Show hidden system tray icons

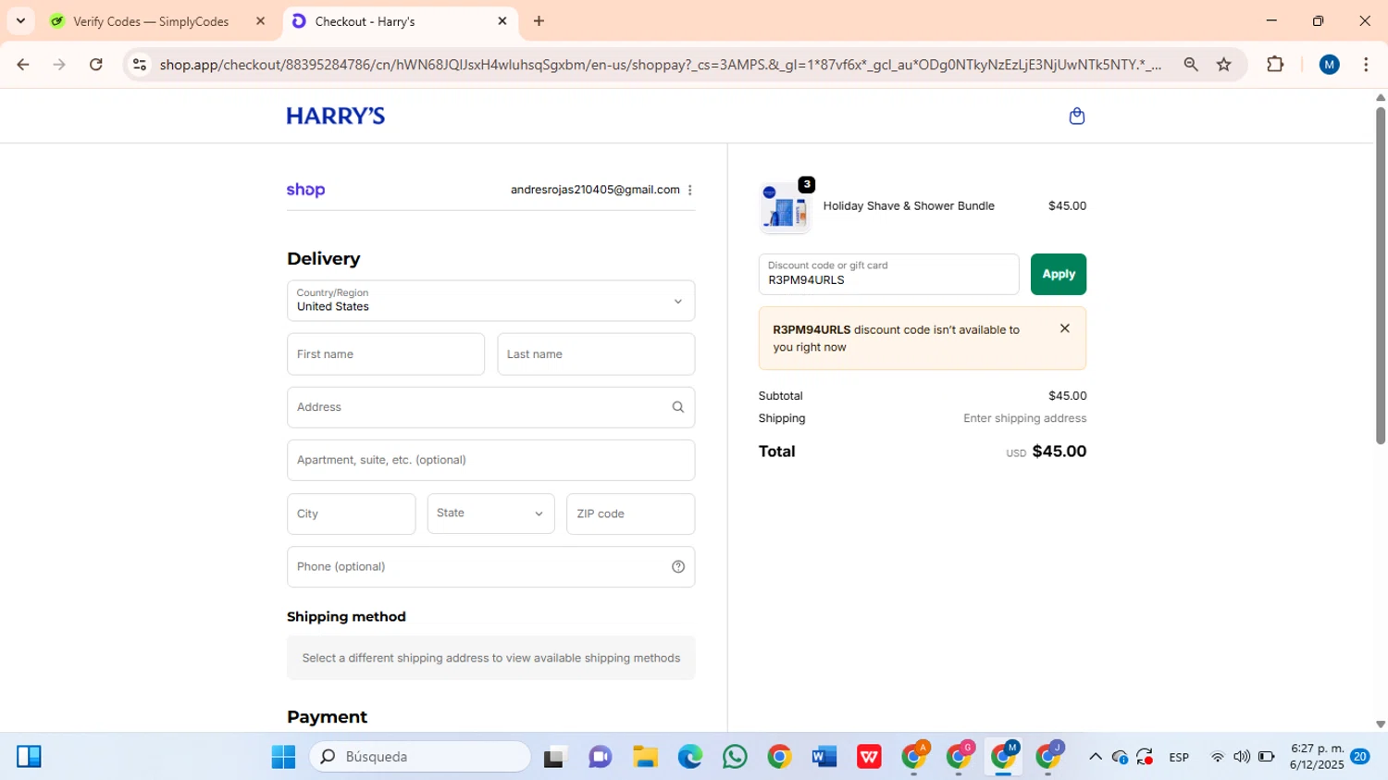(1096, 757)
